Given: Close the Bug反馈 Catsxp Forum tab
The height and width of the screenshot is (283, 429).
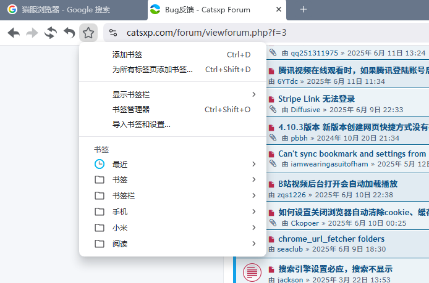Looking at the screenshot, I should pyautogui.click(x=279, y=9).
